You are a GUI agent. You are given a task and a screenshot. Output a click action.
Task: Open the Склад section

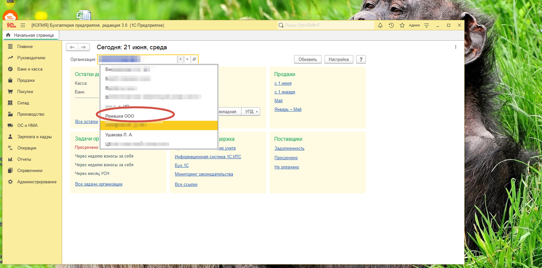tap(23, 103)
